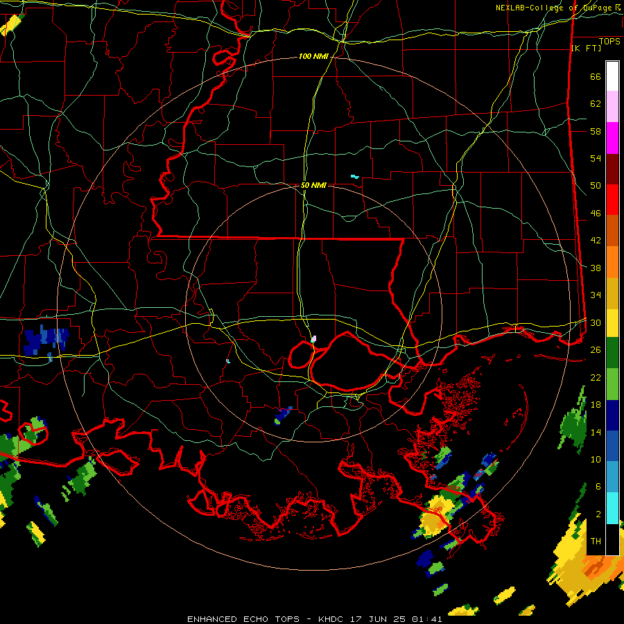624x624 pixels.
Task: Click the navy blue legend swatch
Action: 612,415
